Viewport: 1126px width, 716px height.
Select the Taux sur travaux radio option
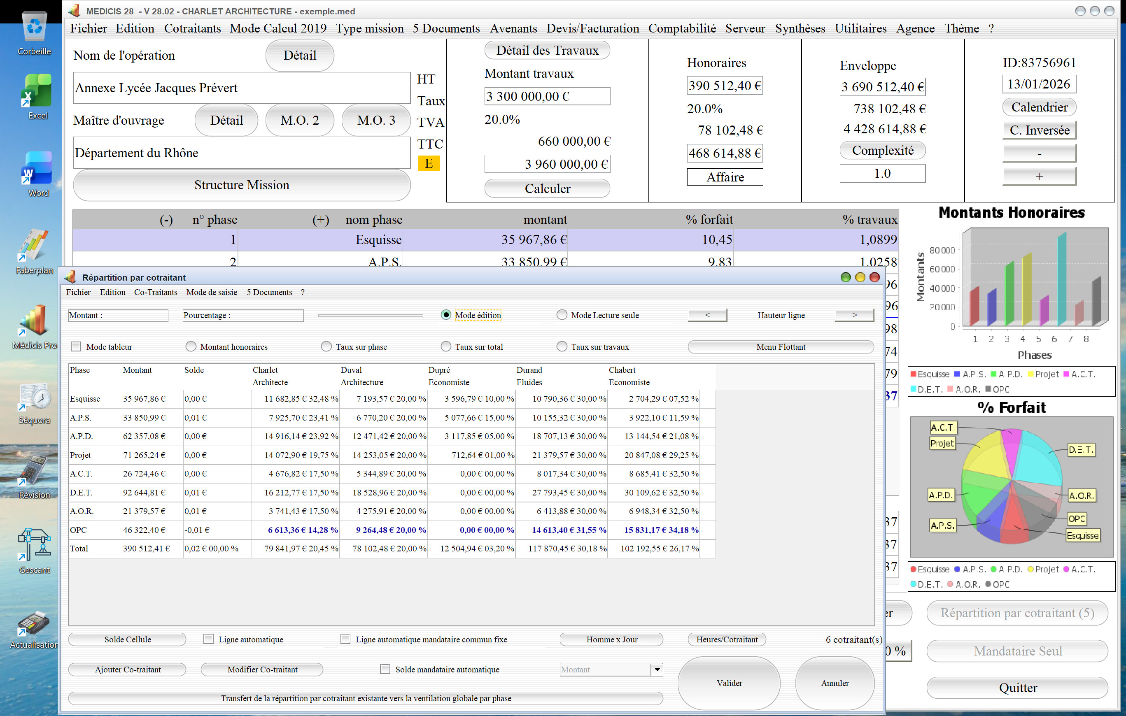(x=562, y=347)
